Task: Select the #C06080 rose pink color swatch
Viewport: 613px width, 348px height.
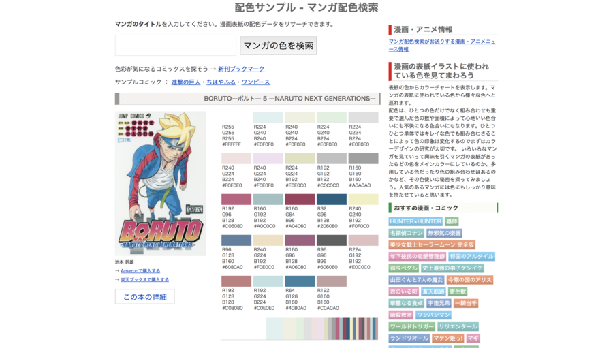Action: (236, 200)
